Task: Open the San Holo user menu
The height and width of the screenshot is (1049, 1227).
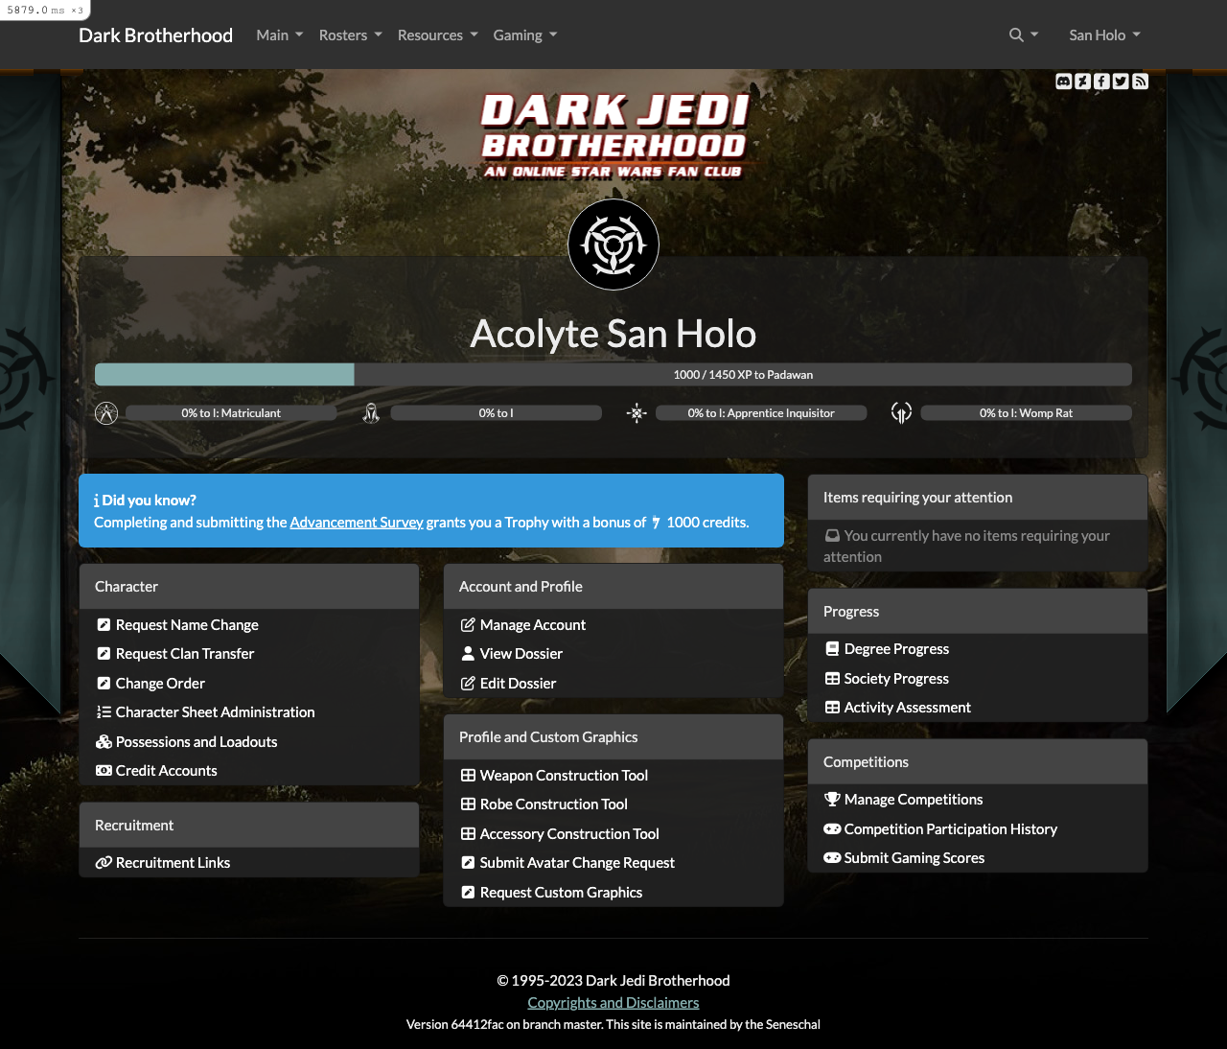Action: [1104, 35]
